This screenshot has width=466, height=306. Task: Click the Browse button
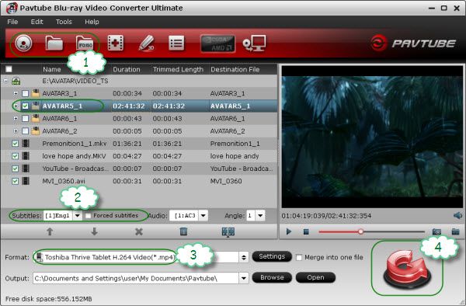pos(272,277)
